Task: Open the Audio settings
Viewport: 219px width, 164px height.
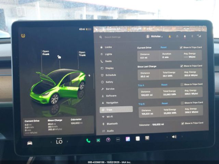Action: (x=108, y=131)
